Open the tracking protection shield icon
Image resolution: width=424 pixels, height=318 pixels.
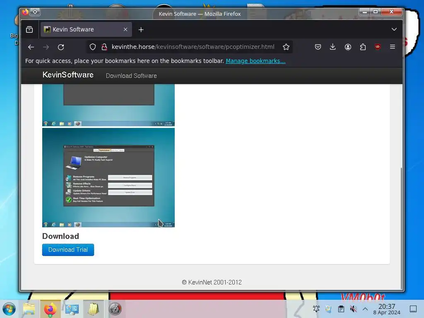tap(93, 47)
